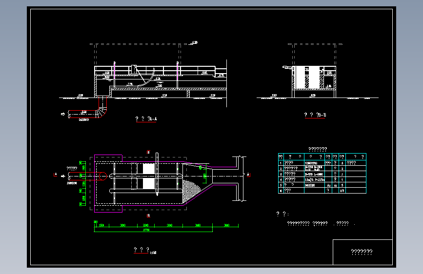
Task: Click the lower red B section marker
Action: [x=148, y=215]
